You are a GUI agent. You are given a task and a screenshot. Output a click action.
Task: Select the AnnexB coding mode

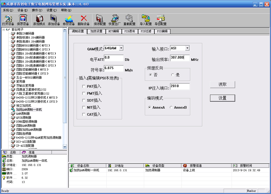(x=171, y=107)
